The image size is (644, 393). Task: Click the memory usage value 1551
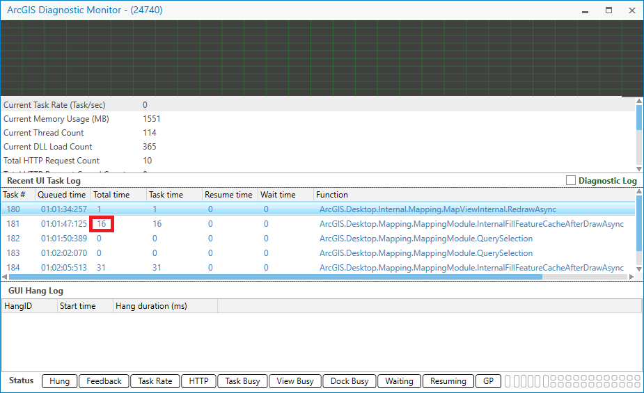coord(152,119)
